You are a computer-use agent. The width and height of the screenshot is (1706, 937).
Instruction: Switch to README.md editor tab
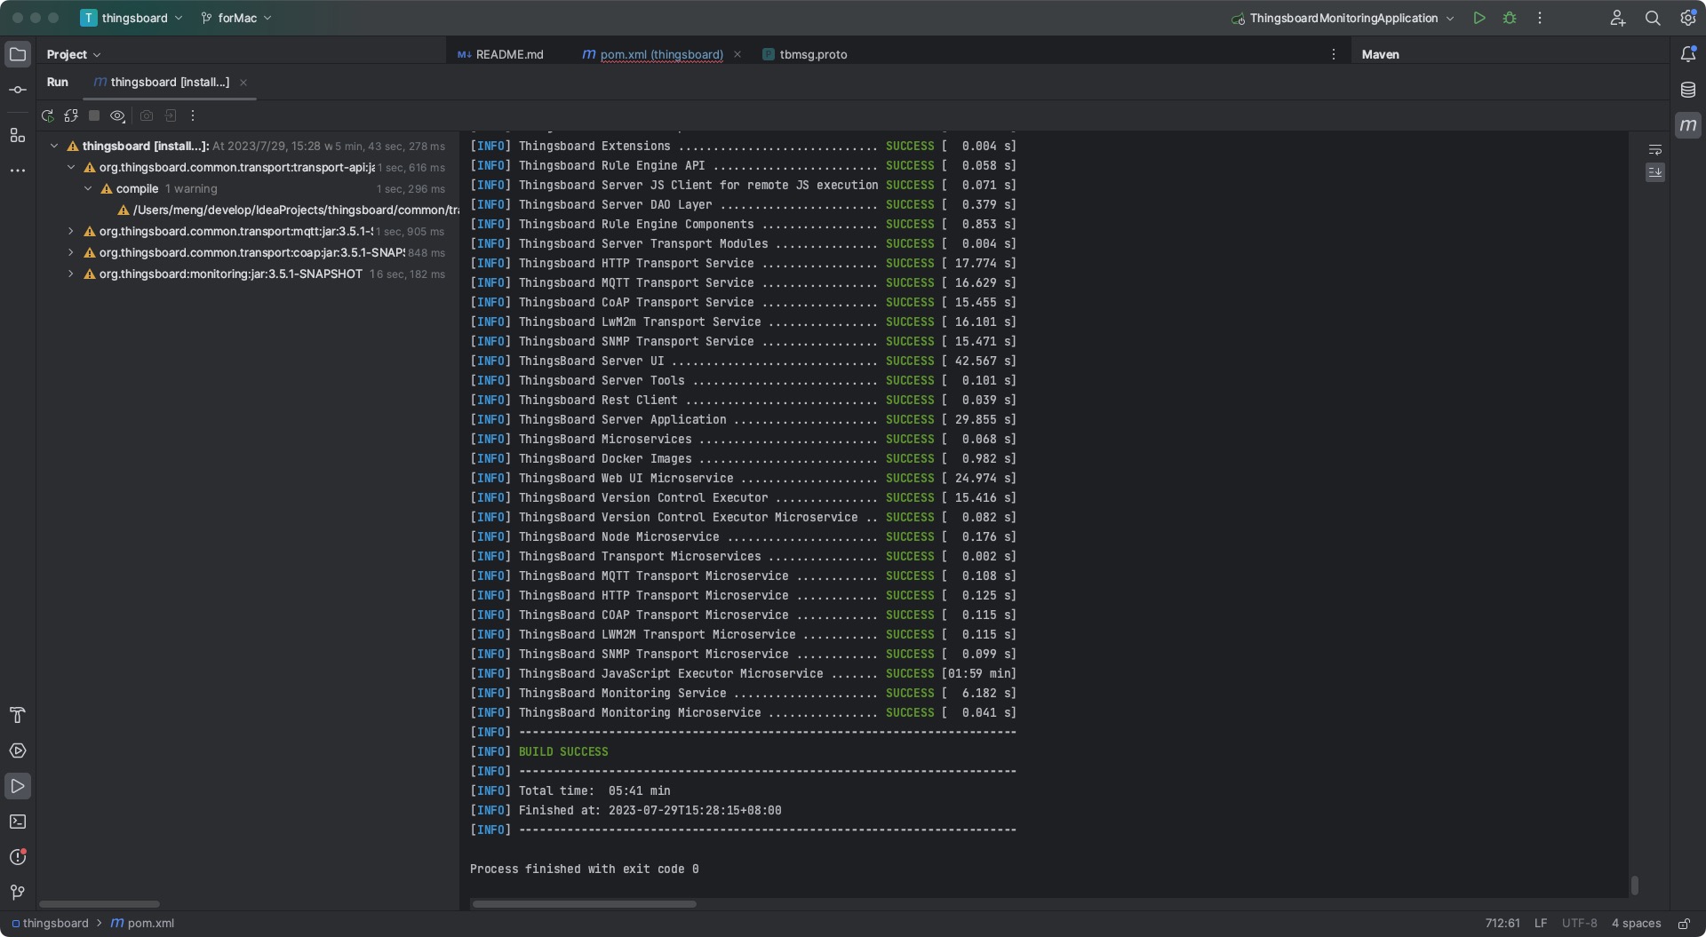(x=500, y=54)
